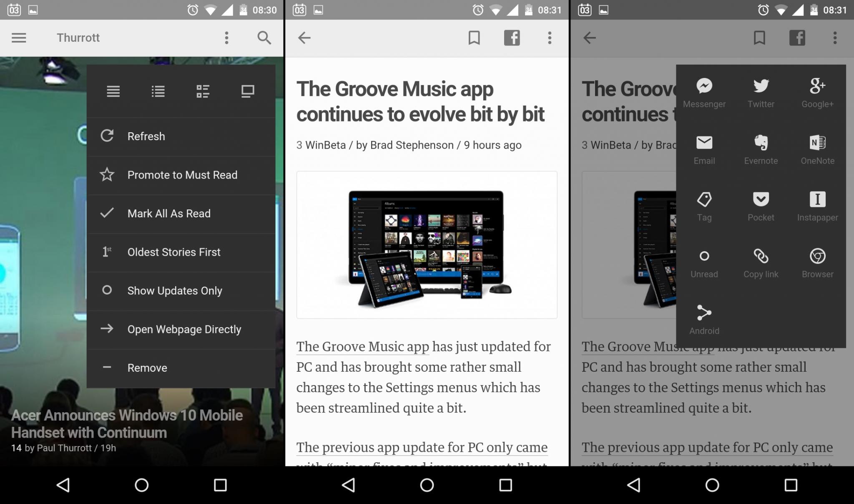Follow 'The Groove Music app' text link
Image resolution: width=854 pixels, height=504 pixels.
(x=363, y=347)
